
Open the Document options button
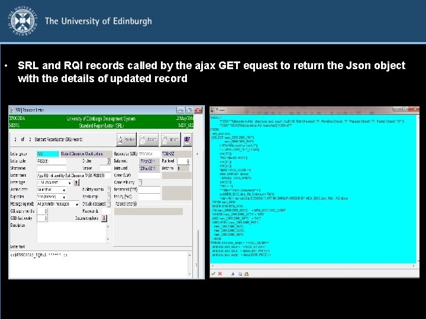click(x=104, y=218)
